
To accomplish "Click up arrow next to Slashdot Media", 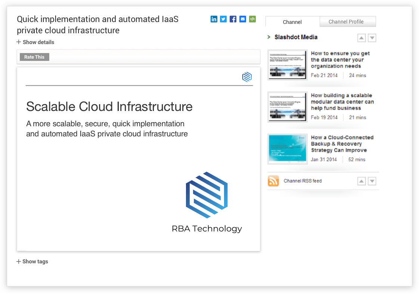I will point(361,38).
